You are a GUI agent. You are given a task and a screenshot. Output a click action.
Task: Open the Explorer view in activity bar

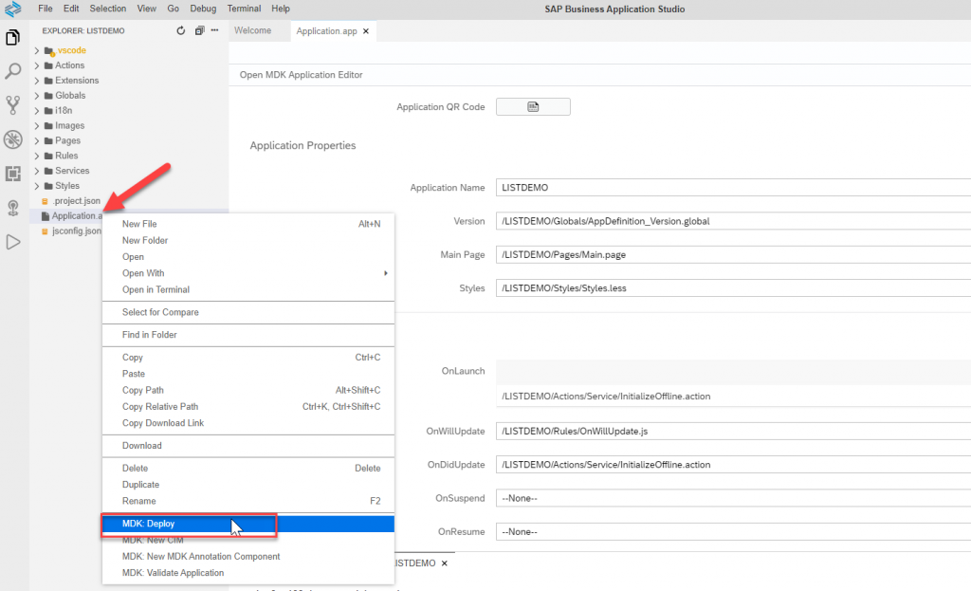click(12, 38)
